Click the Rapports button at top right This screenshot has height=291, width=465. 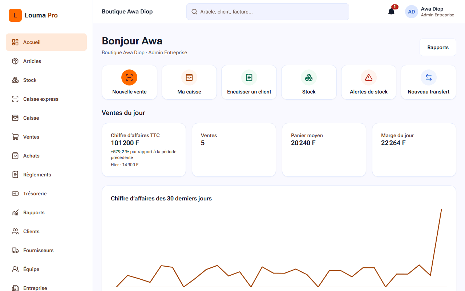click(x=438, y=47)
